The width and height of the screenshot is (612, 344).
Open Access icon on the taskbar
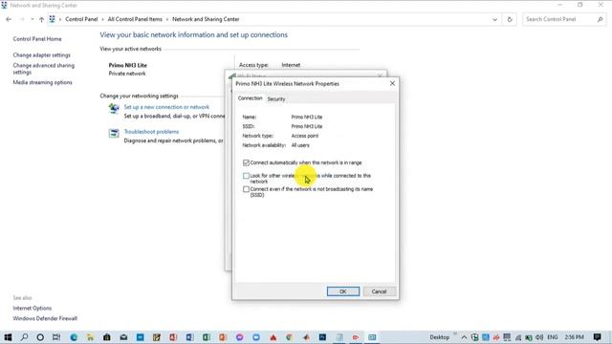tap(173, 337)
